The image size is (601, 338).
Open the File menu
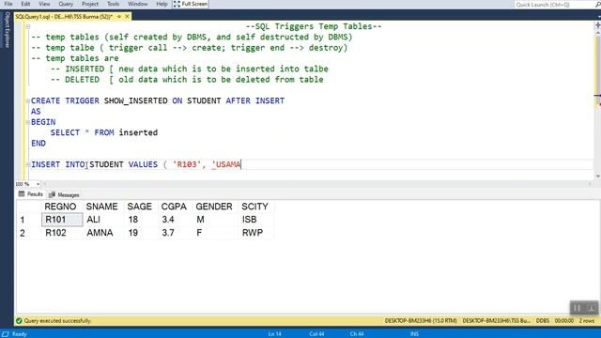pyautogui.click(x=8, y=4)
